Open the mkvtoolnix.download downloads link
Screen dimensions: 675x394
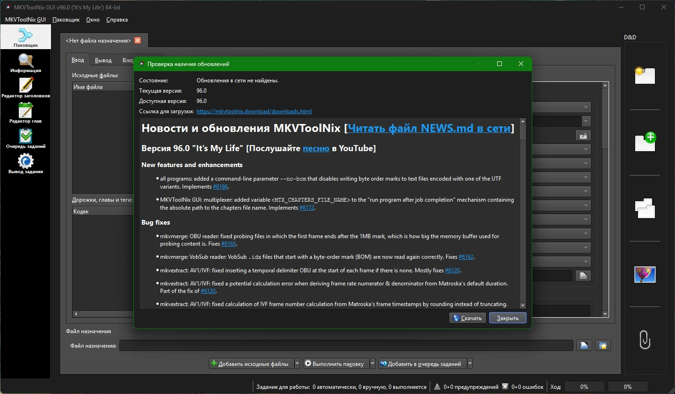(254, 111)
